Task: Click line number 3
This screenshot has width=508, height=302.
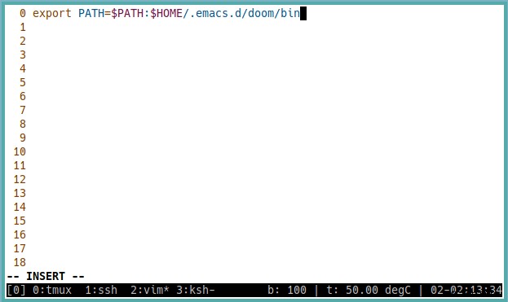Action: [23, 55]
